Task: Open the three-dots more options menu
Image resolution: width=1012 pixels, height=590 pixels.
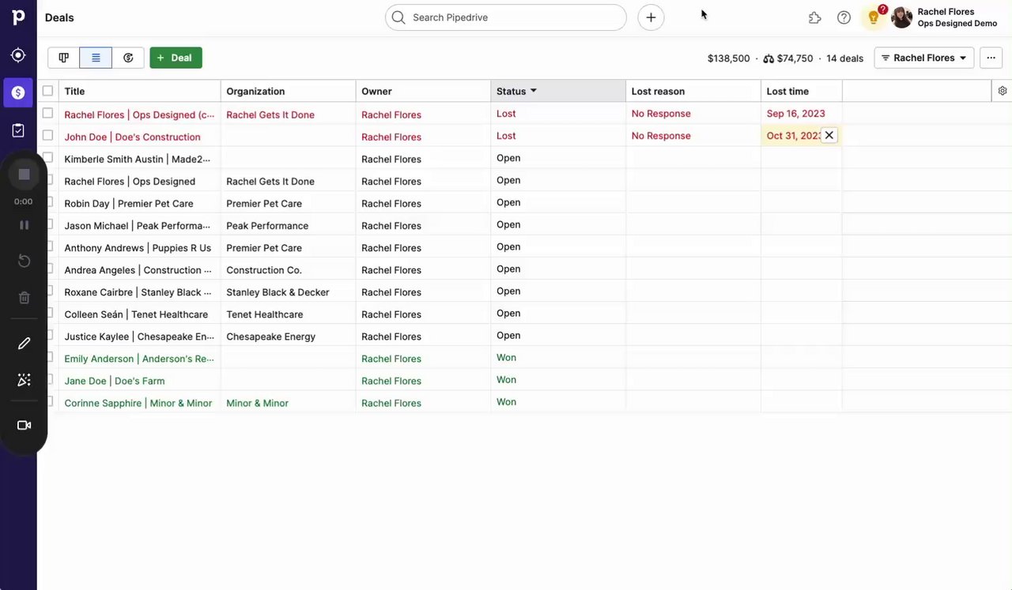Action: click(x=991, y=58)
